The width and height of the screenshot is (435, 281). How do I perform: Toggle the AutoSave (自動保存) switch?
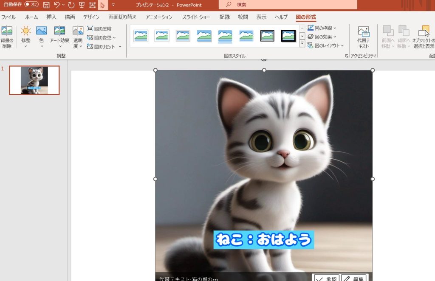31,5
